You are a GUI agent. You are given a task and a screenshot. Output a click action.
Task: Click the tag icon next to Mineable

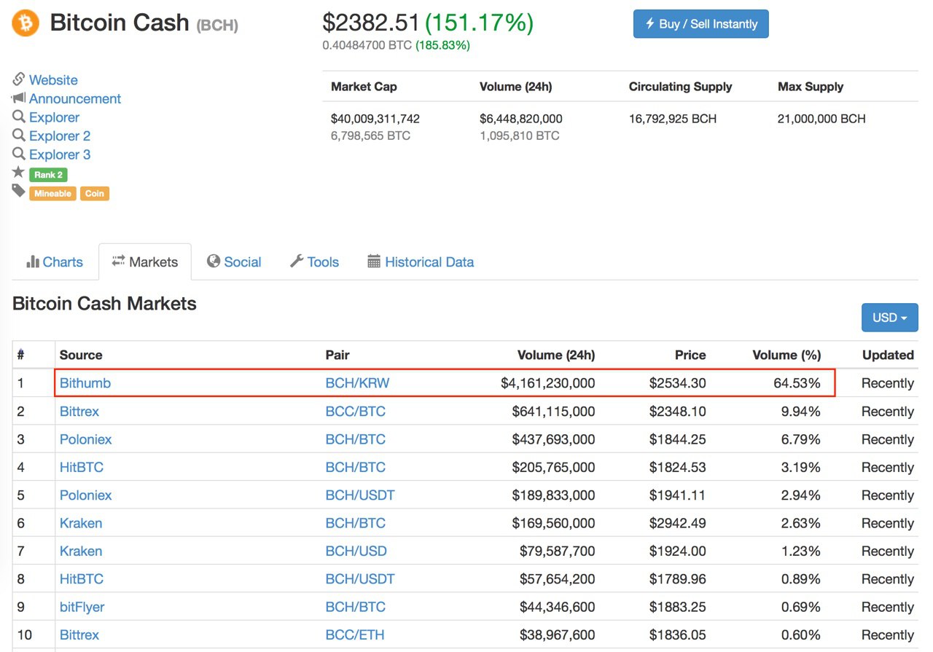[19, 191]
